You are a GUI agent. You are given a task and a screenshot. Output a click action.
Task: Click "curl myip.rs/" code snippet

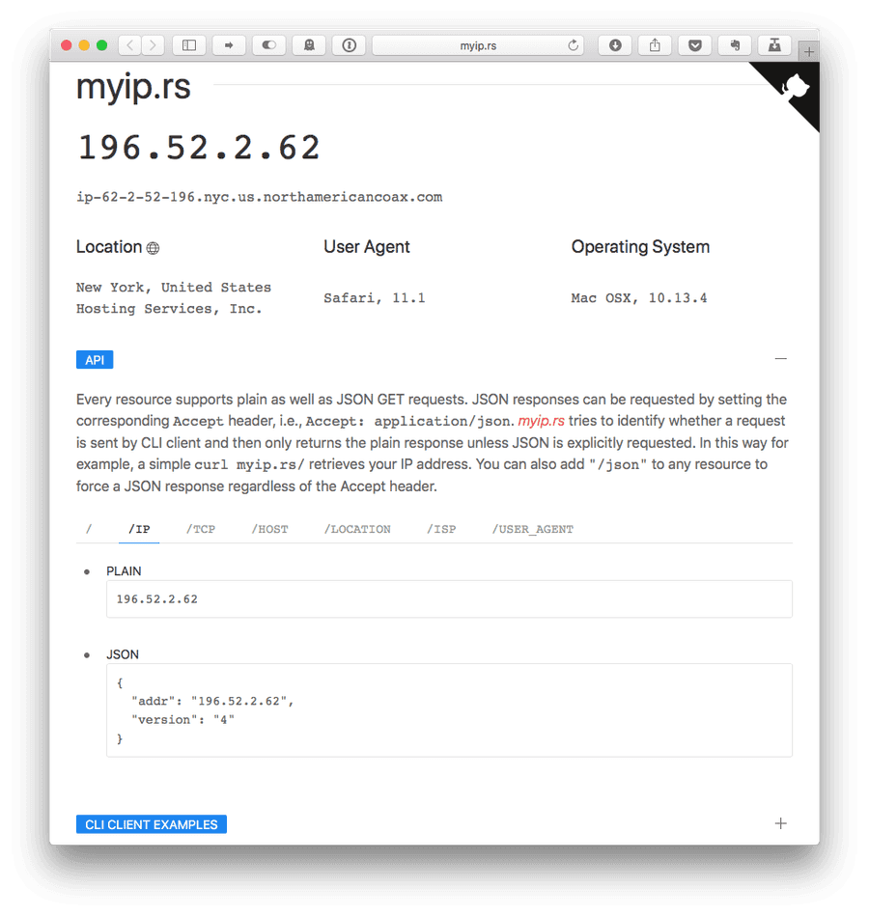(249, 464)
